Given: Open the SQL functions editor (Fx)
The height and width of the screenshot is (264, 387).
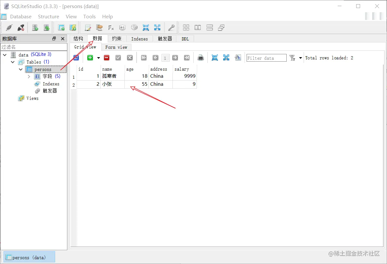Looking at the screenshot, I should pos(111,28).
